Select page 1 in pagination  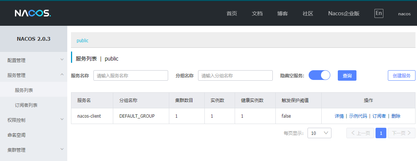pyautogui.click(x=381, y=133)
